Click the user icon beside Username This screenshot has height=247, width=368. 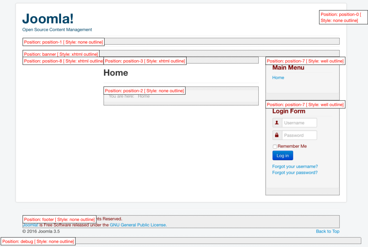277,122
